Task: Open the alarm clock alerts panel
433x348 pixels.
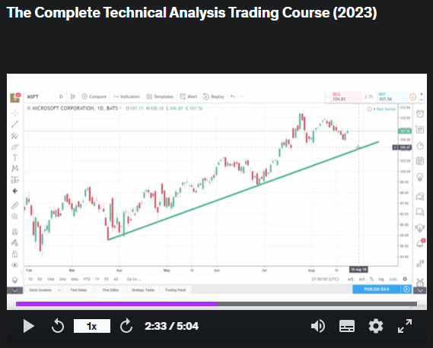Action: (x=420, y=113)
